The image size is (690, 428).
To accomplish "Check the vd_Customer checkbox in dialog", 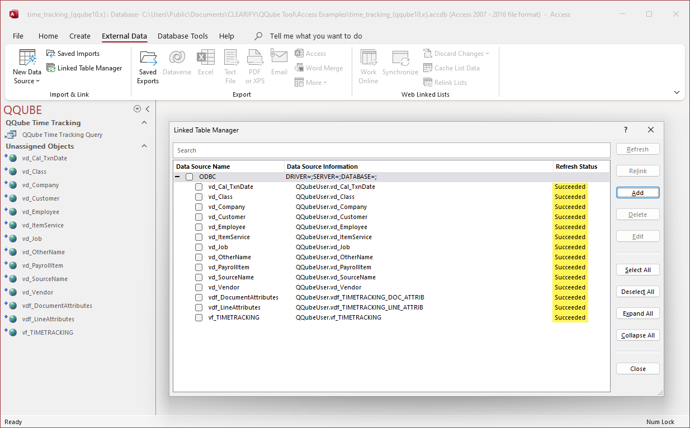I will pos(199,217).
